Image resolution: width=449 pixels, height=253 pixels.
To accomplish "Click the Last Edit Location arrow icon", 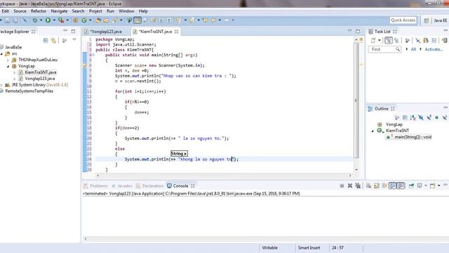I will pyautogui.click(x=205, y=20).
